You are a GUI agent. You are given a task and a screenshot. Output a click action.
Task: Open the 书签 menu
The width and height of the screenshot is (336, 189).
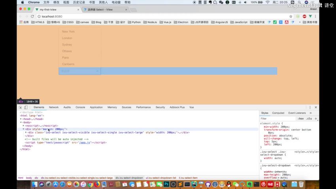tap(92, 2)
